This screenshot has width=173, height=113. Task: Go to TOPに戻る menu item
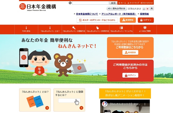[x=26, y=29]
